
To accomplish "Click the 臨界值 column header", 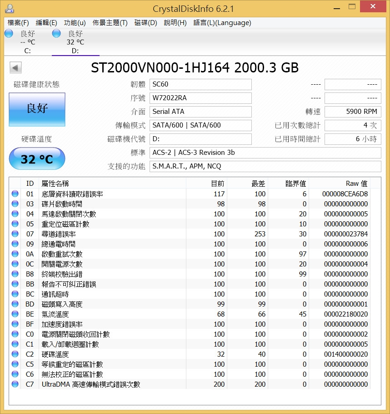I will 288,184.
